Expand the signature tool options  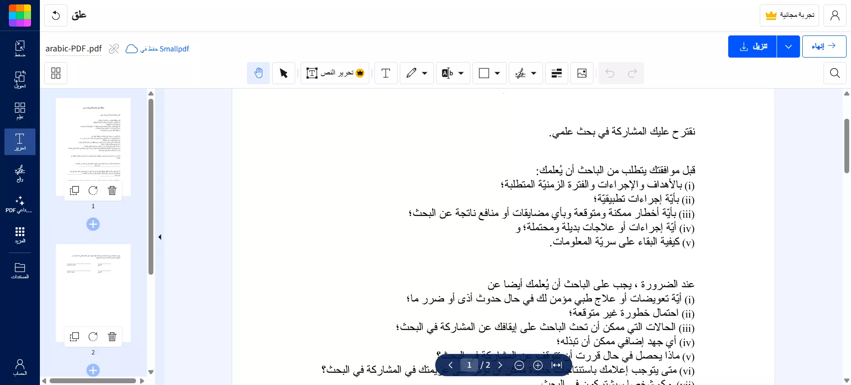pos(534,73)
